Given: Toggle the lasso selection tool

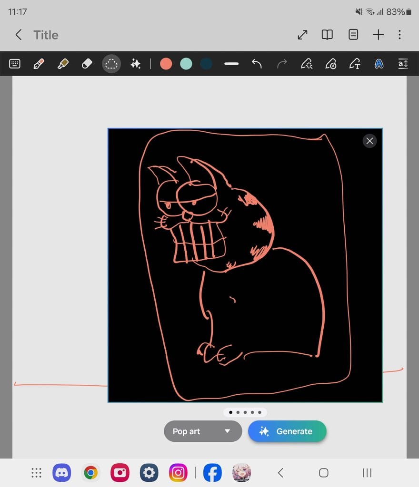Looking at the screenshot, I should coord(111,64).
